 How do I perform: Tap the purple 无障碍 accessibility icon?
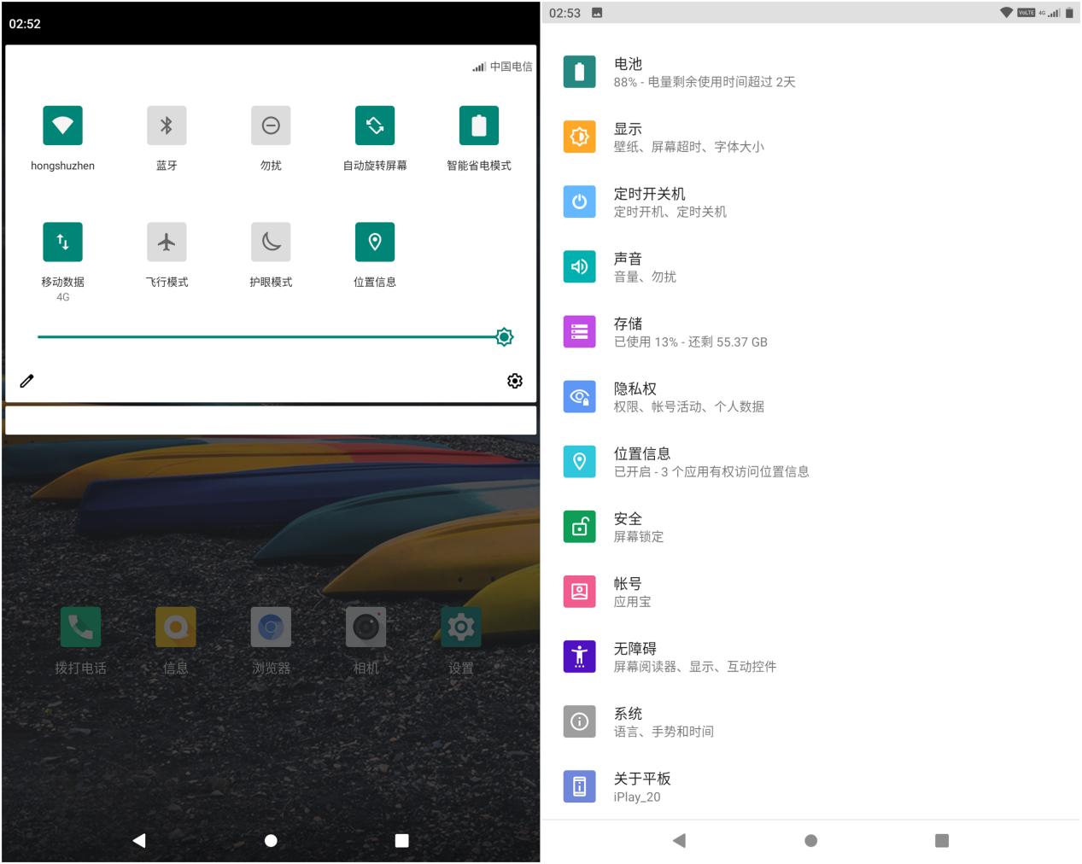tap(580, 657)
